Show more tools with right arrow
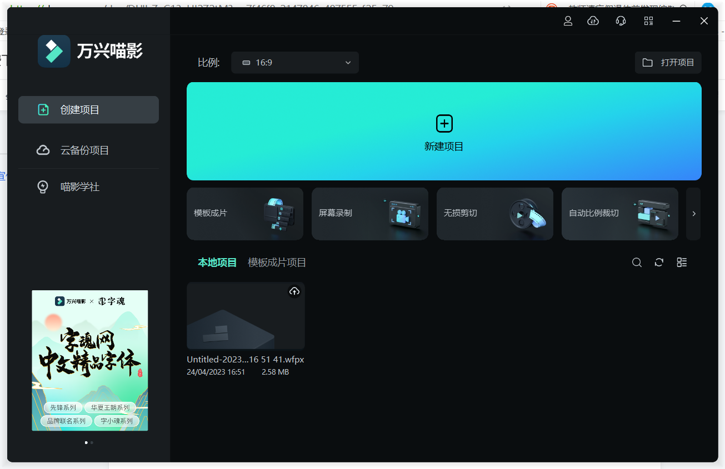Screen dimensions: 725x469 pos(693,214)
